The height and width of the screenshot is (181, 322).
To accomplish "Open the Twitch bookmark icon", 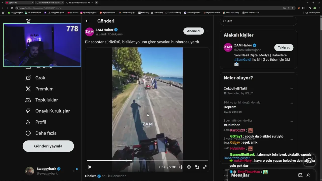I will [46, 13].
